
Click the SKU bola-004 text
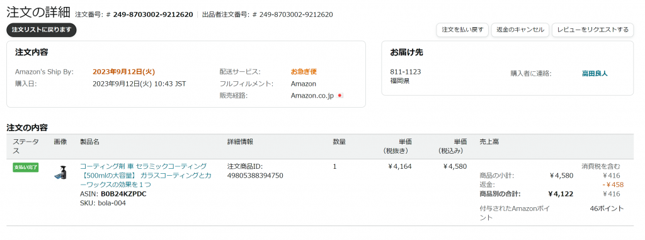point(103,203)
